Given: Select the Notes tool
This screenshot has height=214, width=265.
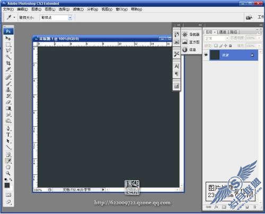Looking at the screenshot, I should (8, 155).
